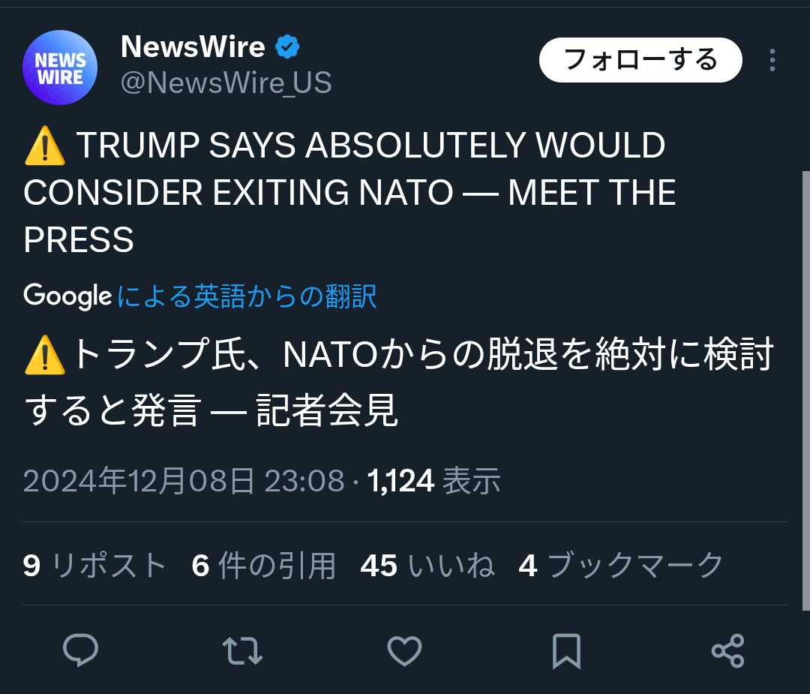810x694 pixels.
Task: Click the 1,124 表示 view count
Action: [x=433, y=481]
